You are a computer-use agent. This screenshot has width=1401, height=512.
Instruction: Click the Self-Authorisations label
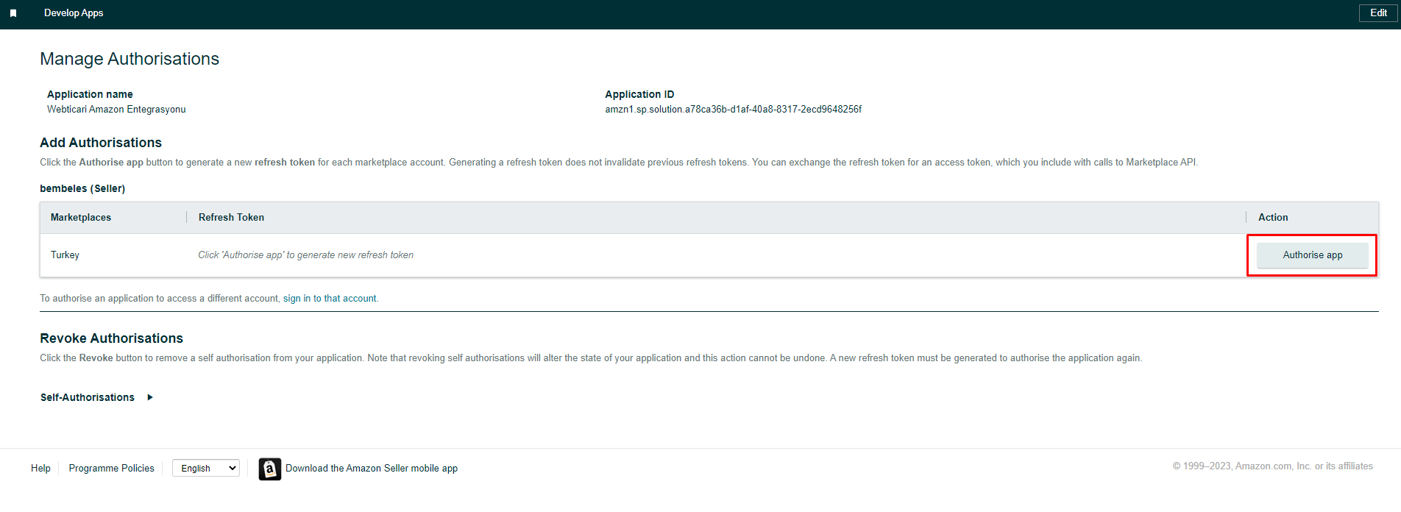point(88,397)
